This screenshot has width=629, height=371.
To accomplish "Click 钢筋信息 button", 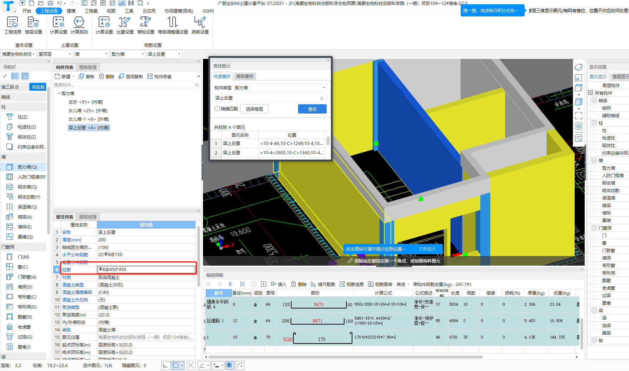I will click(352, 284).
